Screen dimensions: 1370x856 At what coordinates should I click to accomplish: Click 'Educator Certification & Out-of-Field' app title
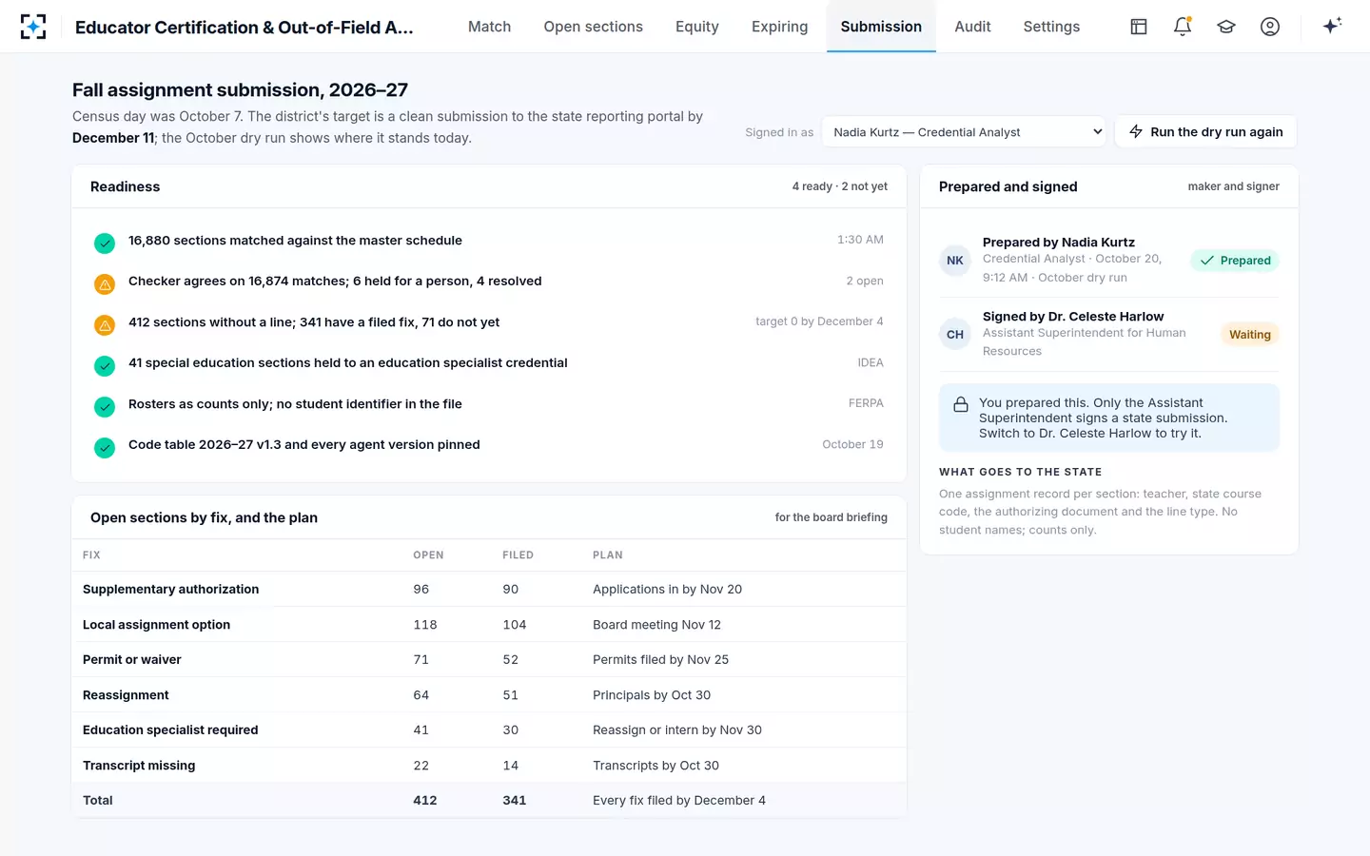(x=245, y=28)
